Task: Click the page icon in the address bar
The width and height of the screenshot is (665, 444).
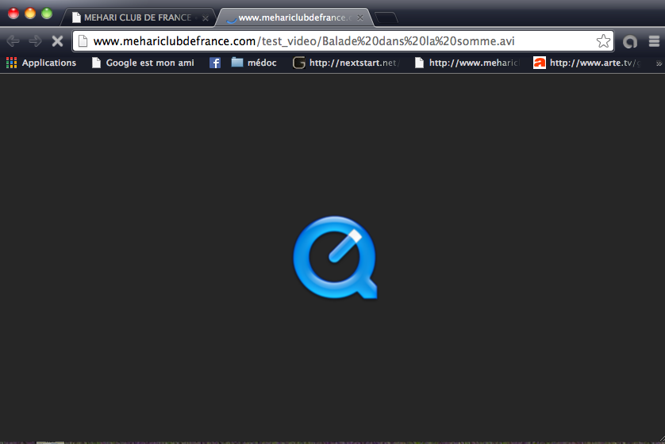Action: [x=83, y=41]
